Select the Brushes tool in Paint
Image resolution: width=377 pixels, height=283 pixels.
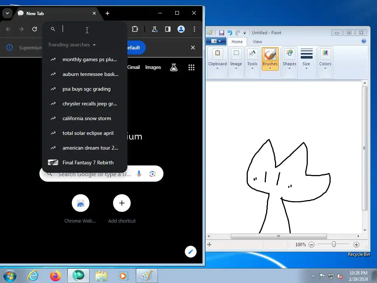tap(270, 55)
